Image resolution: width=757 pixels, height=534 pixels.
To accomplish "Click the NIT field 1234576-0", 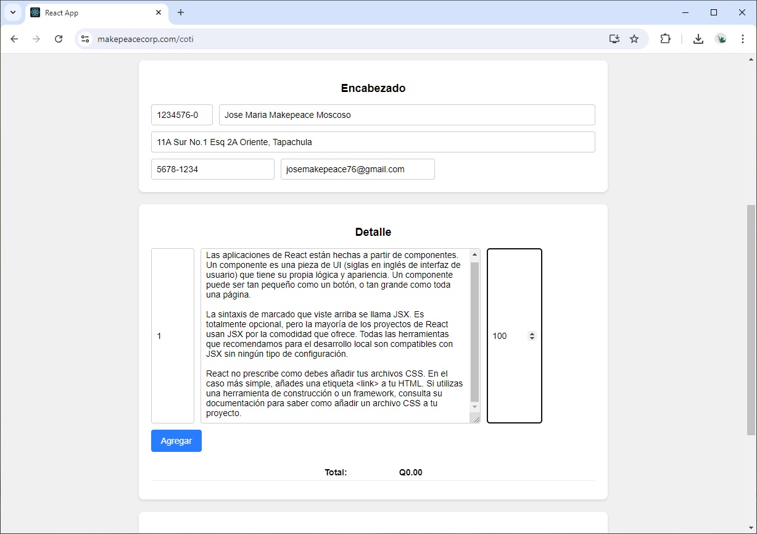I will [182, 115].
